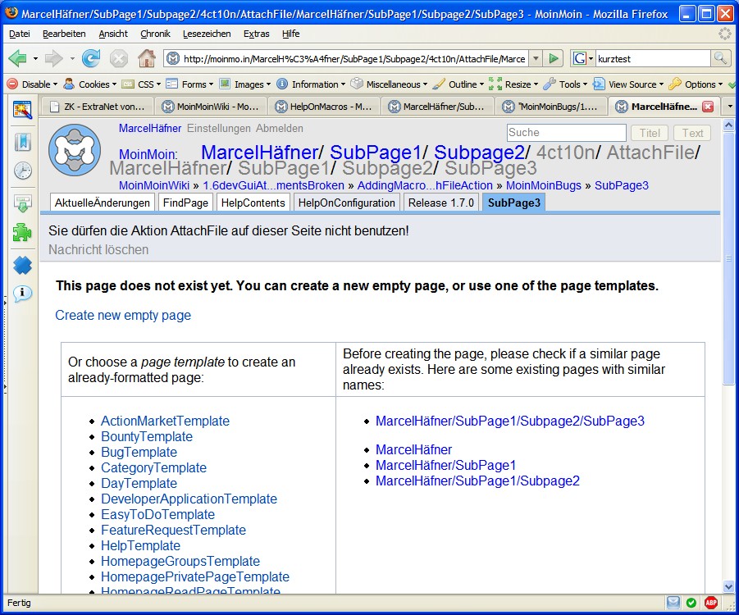The height and width of the screenshot is (615, 739).
Task: Open the Hilfe menu
Action: click(x=291, y=34)
